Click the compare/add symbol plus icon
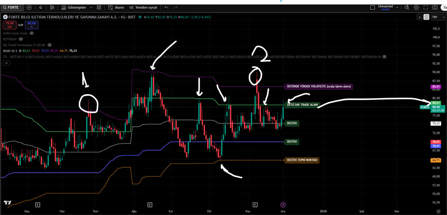Image resolution: width=447 pixels, height=215 pixels. (x=29, y=7)
